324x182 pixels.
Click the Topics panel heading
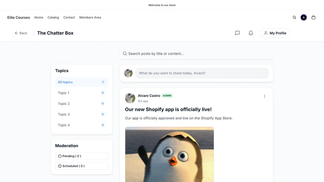[x=62, y=70]
